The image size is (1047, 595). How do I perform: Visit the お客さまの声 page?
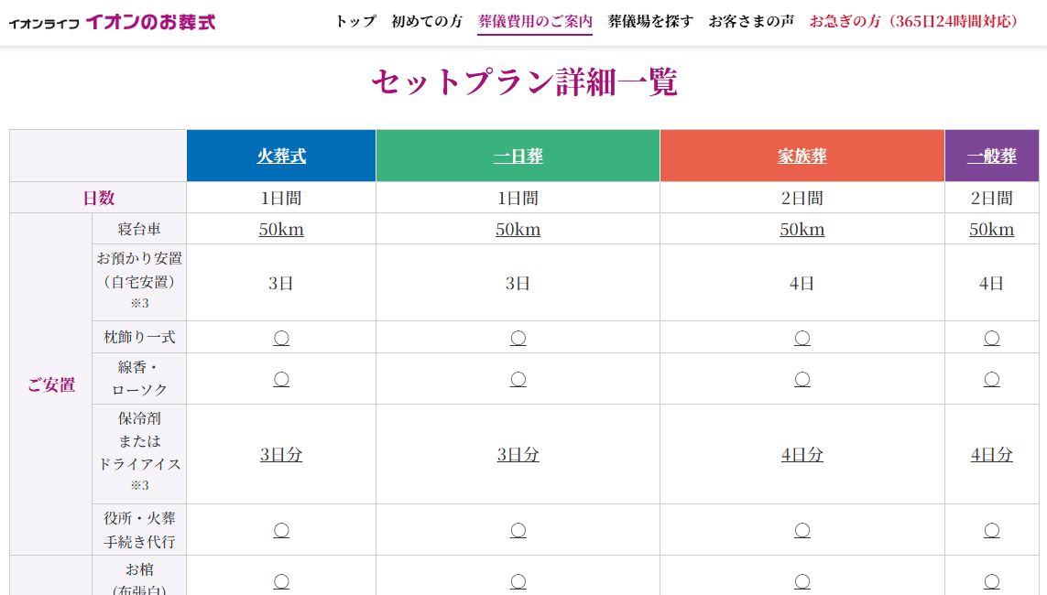751,21
